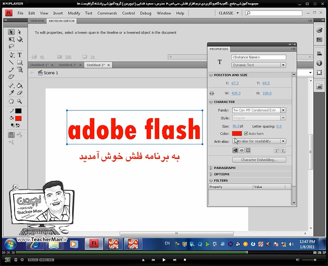Open the Info panel from dock

click(x=319, y=63)
